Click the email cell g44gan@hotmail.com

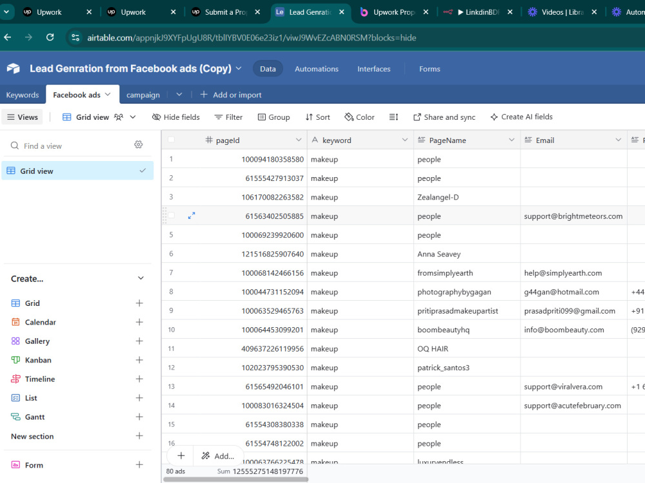point(573,292)
